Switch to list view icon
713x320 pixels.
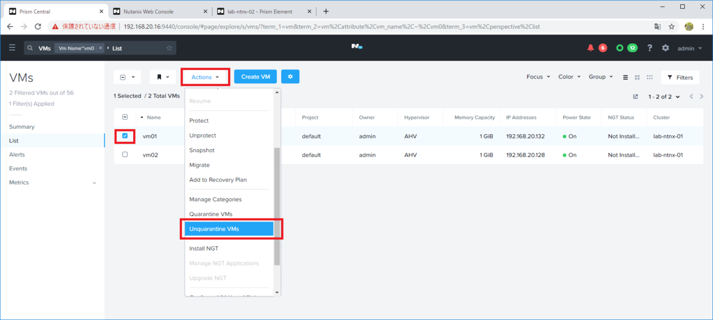coord(625,77)
